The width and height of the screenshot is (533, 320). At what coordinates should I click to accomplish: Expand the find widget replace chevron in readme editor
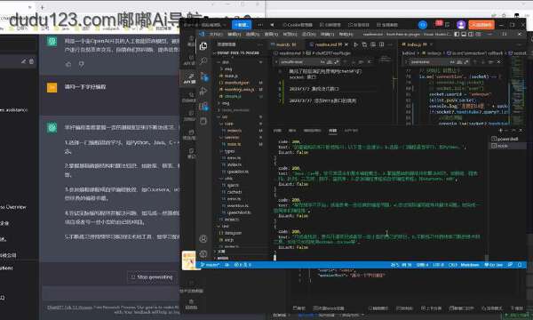[276, 62]
